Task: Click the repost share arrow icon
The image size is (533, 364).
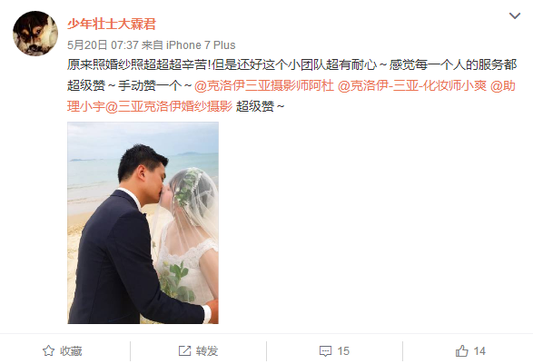Action: pos(184,350)
